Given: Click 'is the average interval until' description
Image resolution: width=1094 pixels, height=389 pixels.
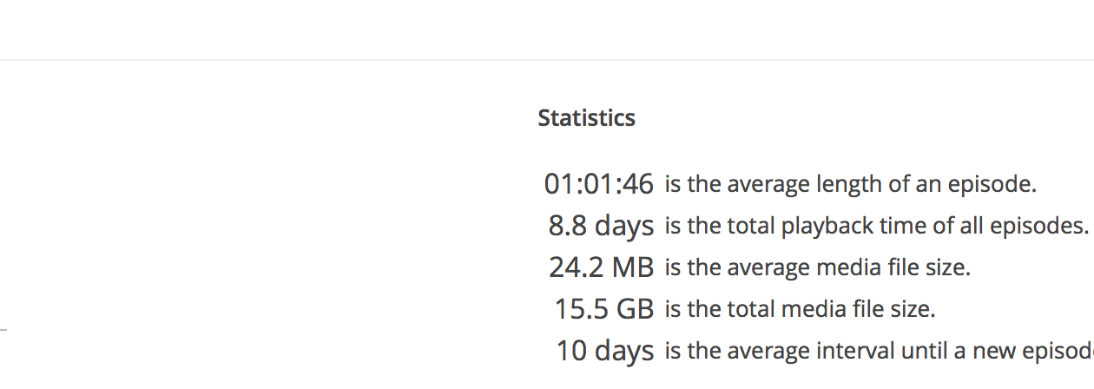Looking at the screenshot, I should pyautogui.click(x=877, y=351).
